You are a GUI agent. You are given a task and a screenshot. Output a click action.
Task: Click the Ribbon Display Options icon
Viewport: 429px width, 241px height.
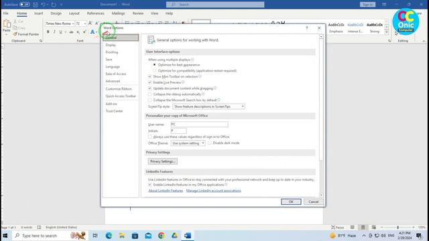point(384,5)
